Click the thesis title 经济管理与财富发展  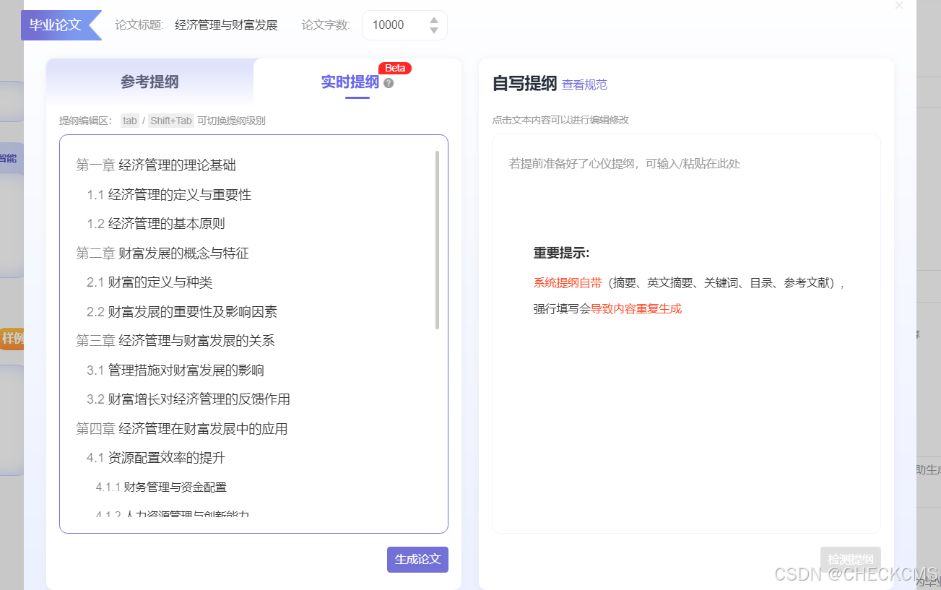pos(226,25)
